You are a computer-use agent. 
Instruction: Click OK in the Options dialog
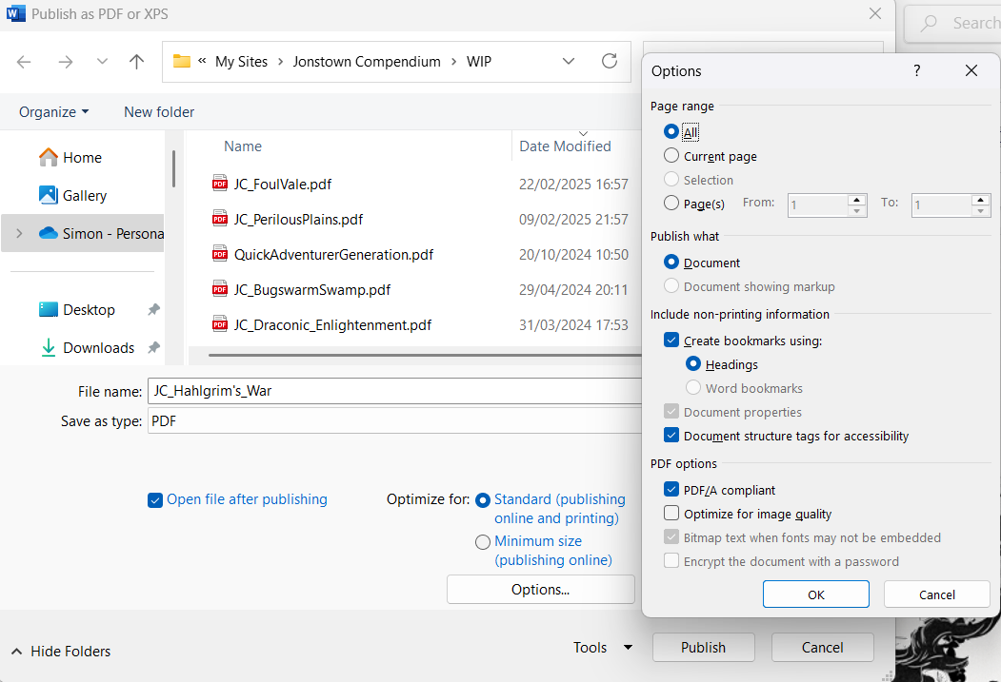[815, 594]
